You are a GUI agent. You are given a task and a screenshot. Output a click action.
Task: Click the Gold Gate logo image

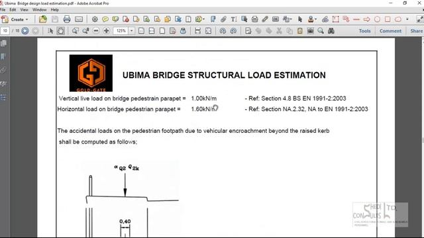[x=91, y=73]
